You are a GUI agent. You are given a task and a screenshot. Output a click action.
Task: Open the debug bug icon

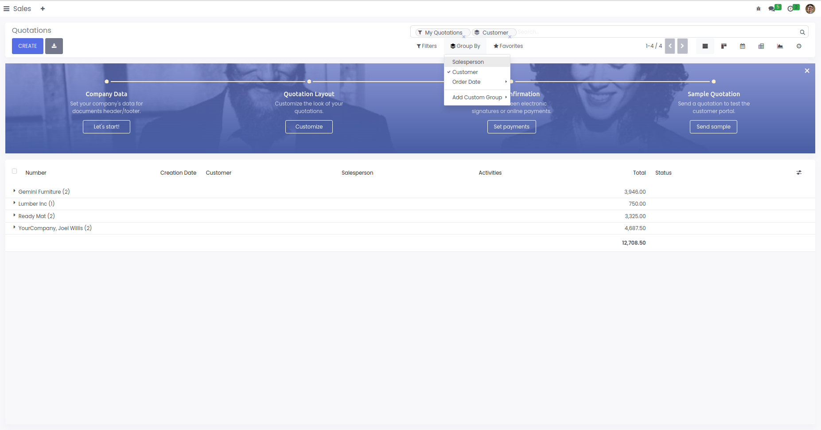[759, 9]
